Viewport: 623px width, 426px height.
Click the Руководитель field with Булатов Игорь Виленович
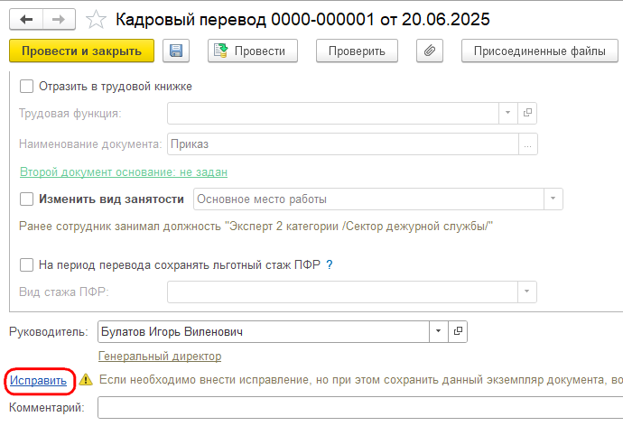pyautogui.click(x=264, y=331)
